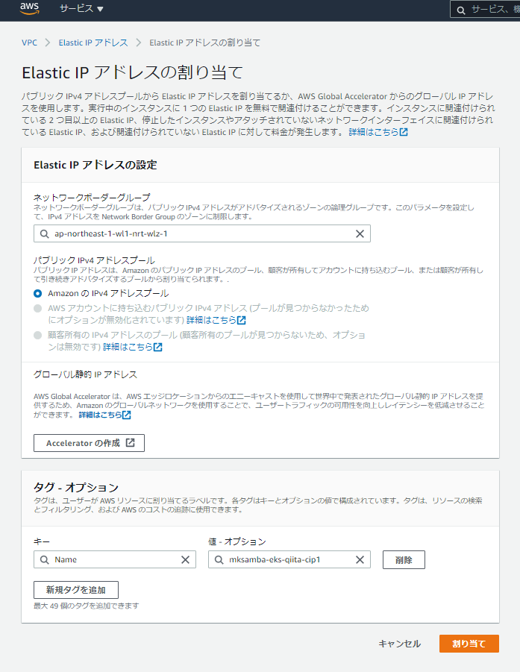Click 割り当て orange allocate button
520x672 pixels.
469,644
